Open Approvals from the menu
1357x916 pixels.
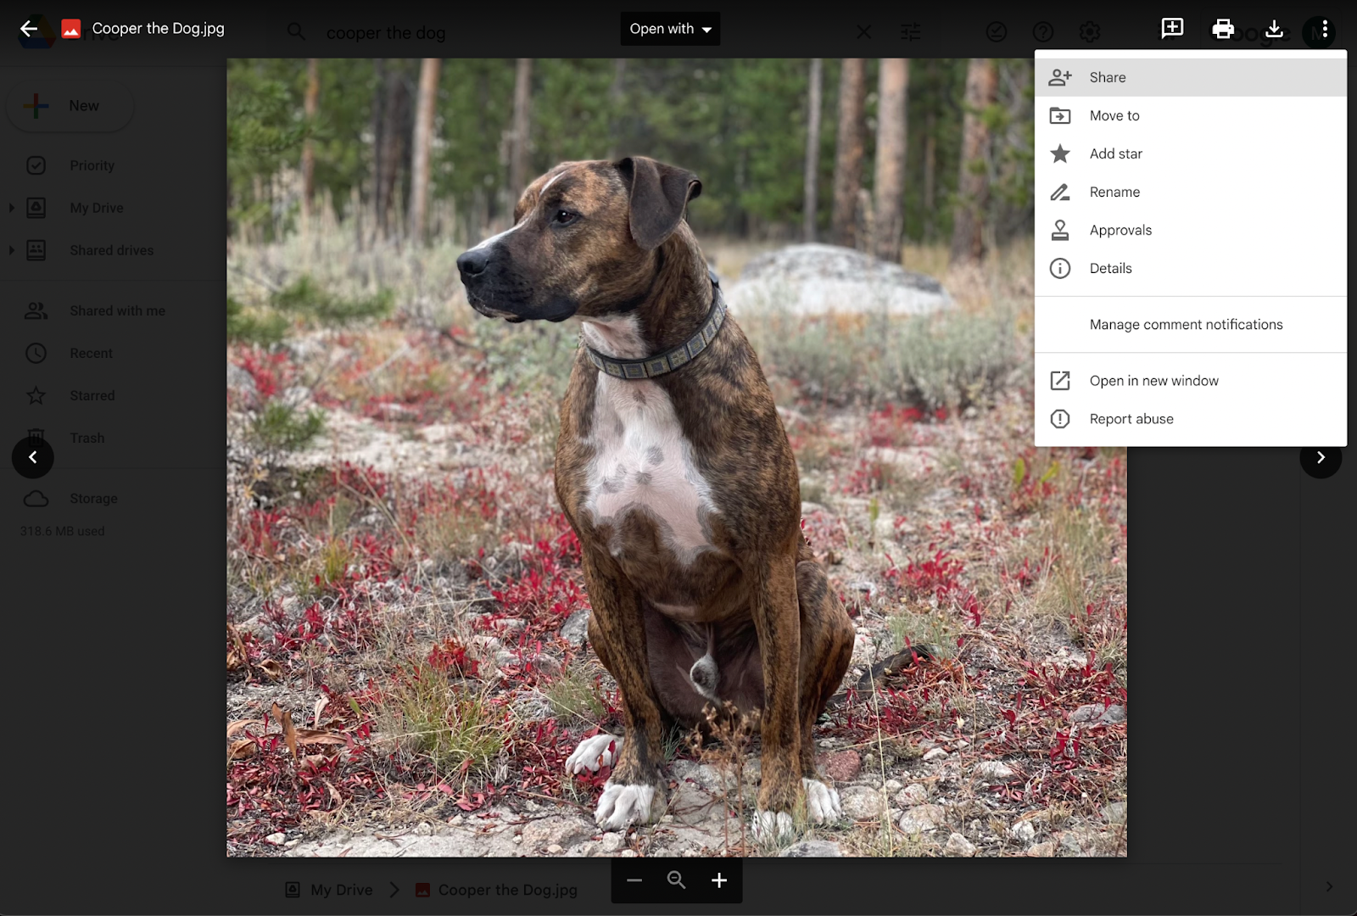1191,230
